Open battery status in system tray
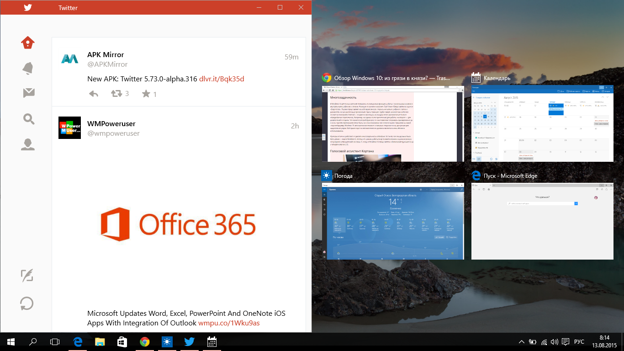This screenshot has height=351, width=624. (533, 341)
